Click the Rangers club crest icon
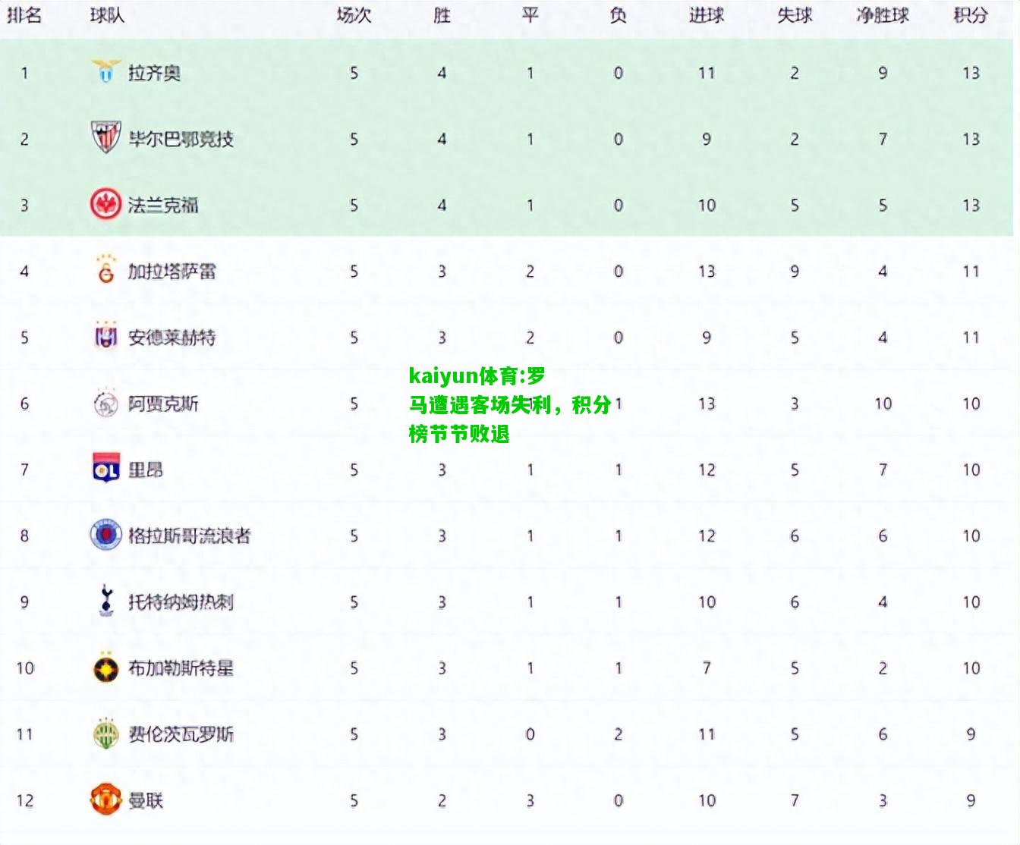The image size is (1020, 845). [x=105, y=536]
